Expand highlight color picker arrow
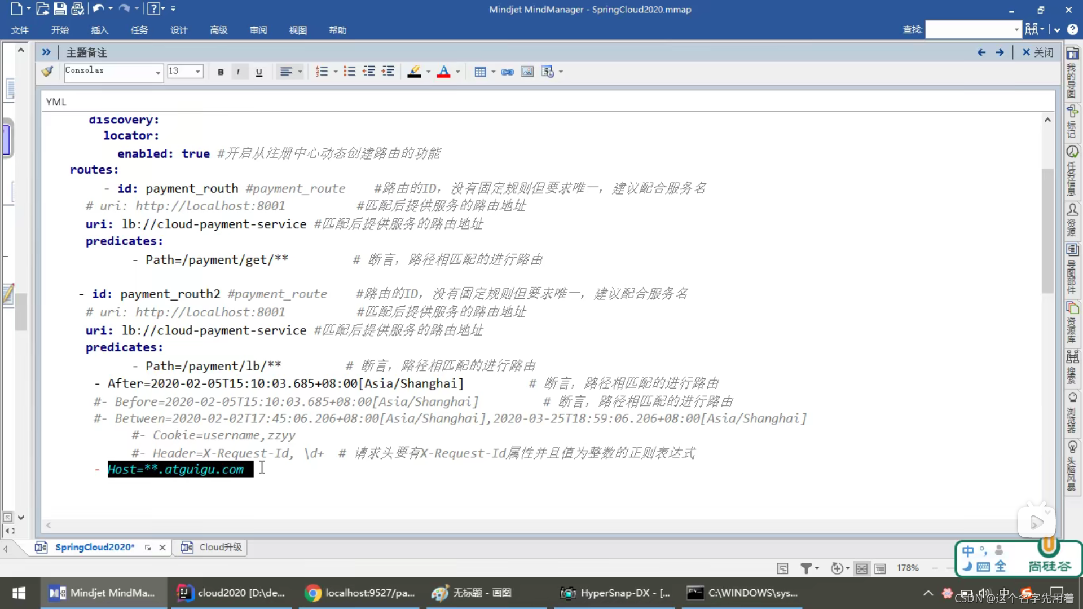The width and height of the screenshot is (1083, 609). click(x=429, y=72)
